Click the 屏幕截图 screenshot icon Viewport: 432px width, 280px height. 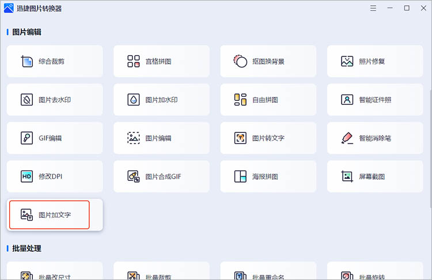coord(347,176)
